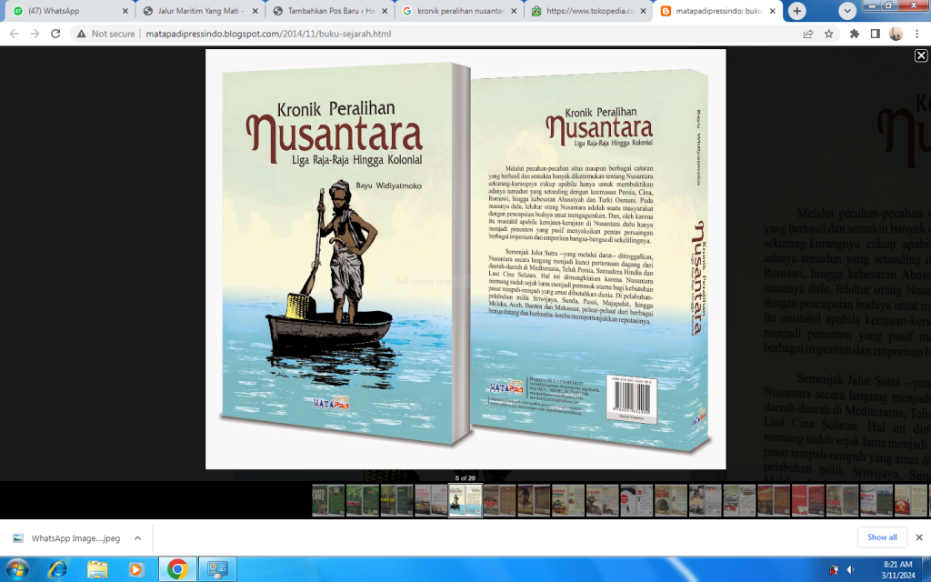Open a new tab with plus button
This screenshot has width=931, height=582.
796,11
